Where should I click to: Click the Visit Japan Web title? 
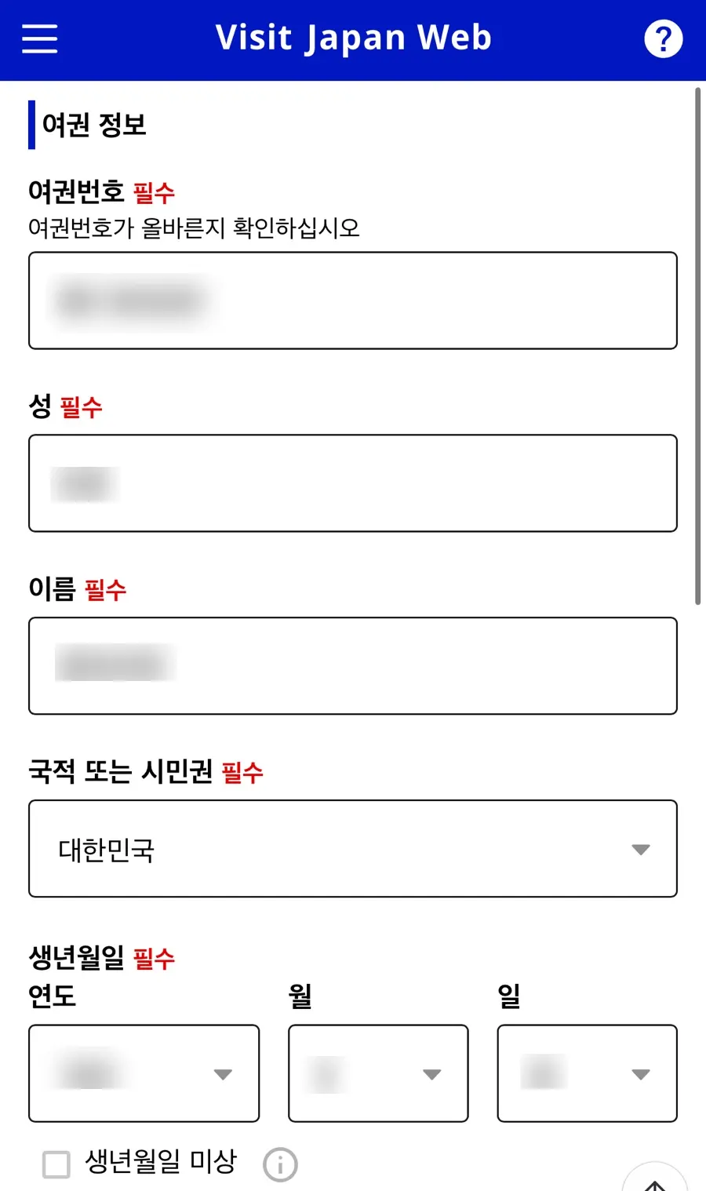tap(354, 38)
